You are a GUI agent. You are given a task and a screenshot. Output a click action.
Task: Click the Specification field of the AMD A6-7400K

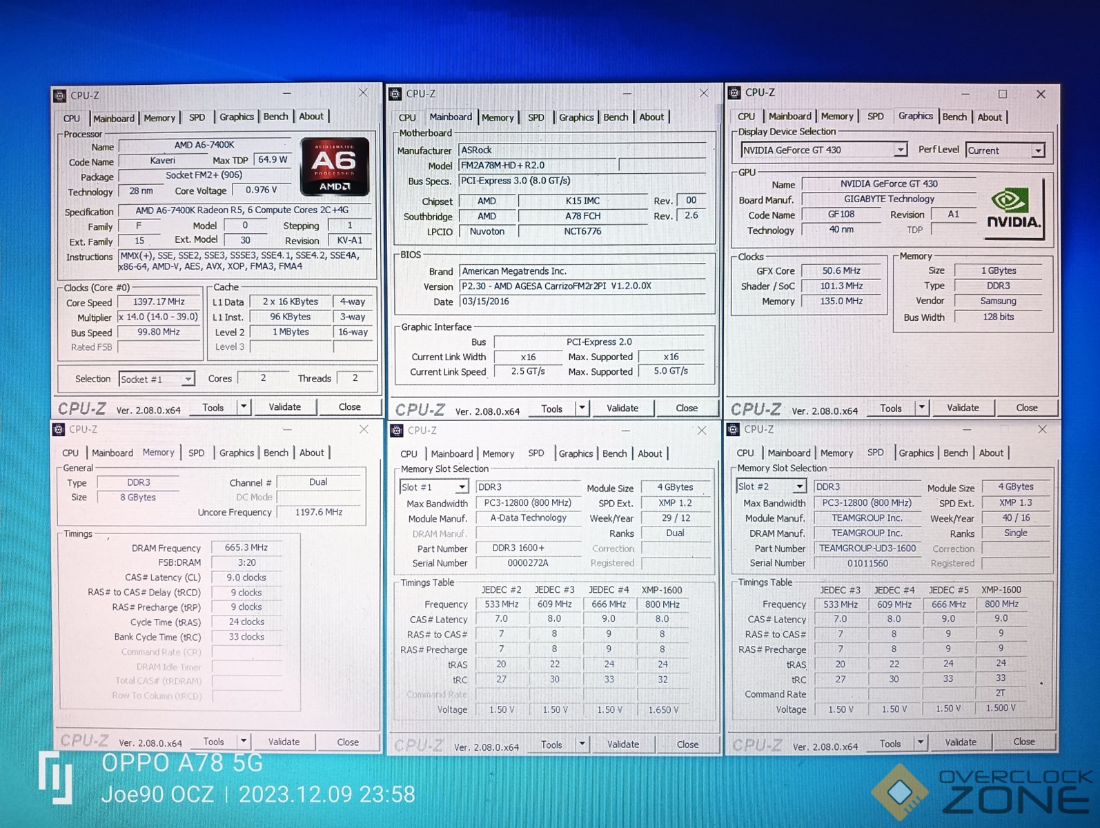tap(245, 210)
